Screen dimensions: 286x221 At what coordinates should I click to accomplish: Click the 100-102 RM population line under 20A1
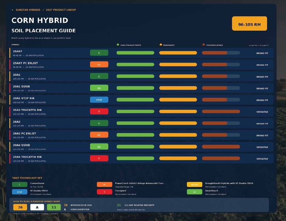coord(29,79)
